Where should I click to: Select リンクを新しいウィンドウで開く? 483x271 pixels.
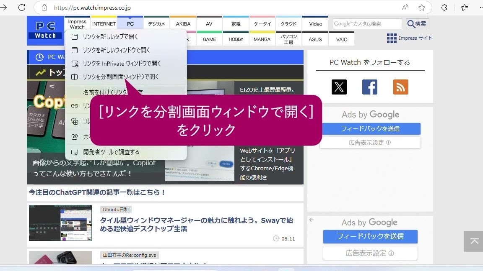click(x=126, y=50)
